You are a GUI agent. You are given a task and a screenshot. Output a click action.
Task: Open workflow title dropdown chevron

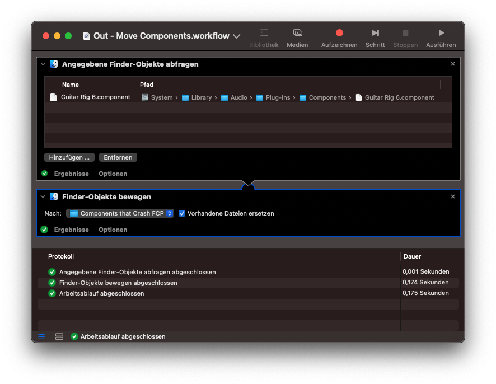click(x=237, y=36)
